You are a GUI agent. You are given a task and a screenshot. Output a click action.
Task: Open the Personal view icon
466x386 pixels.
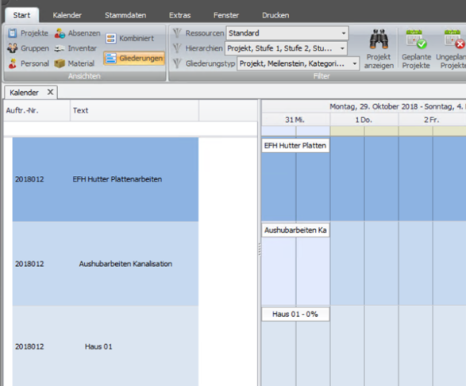pos(13,63)
